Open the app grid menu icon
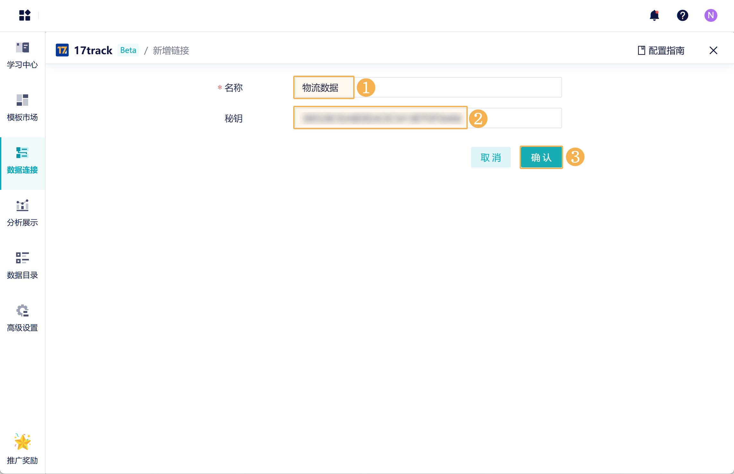Image resolution: width=734 pixels, height=474 pixels. (25, 15)
